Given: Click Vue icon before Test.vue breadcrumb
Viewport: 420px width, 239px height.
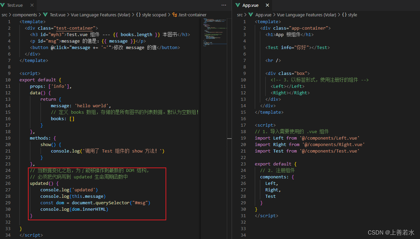Looking at the screenshot, I should 45,15.
